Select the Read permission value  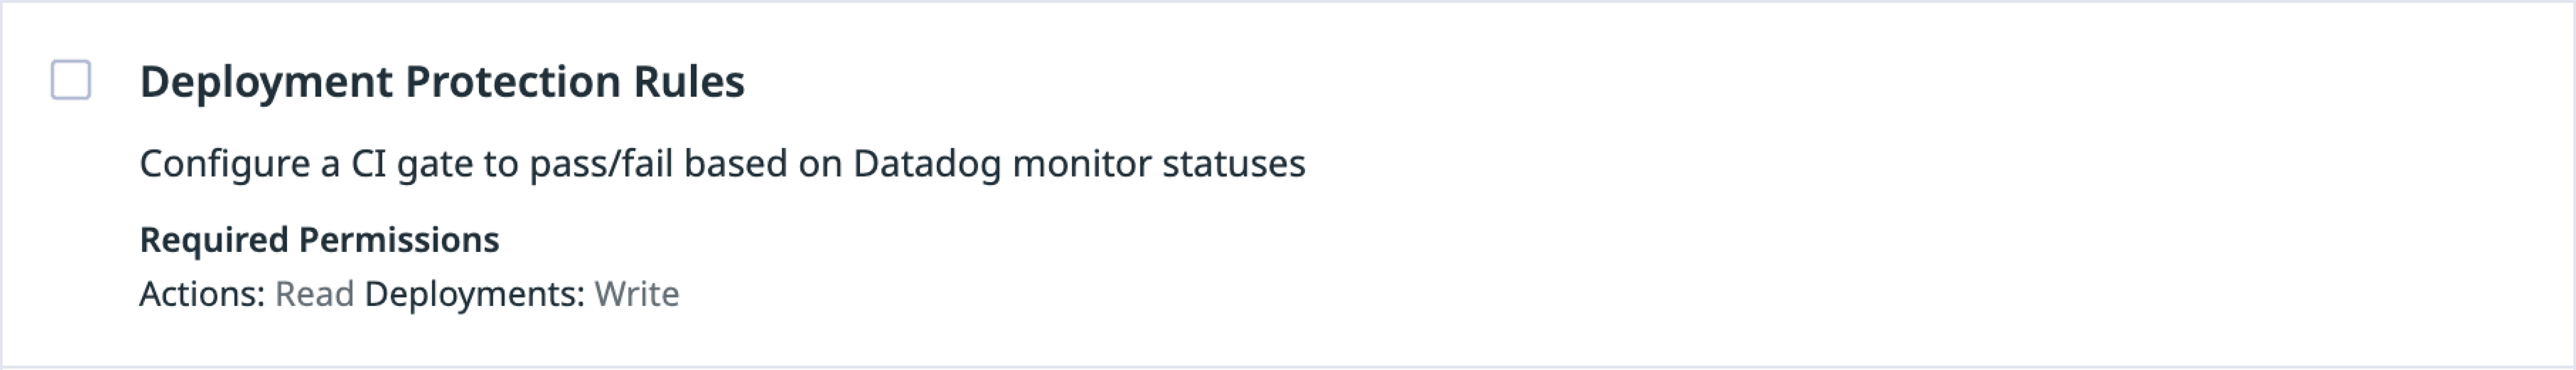pos(314,294)
